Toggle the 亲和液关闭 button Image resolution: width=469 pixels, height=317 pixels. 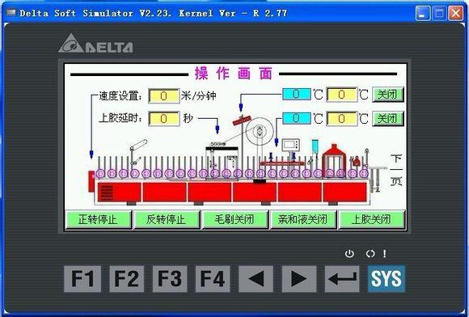tap(302, 219)
